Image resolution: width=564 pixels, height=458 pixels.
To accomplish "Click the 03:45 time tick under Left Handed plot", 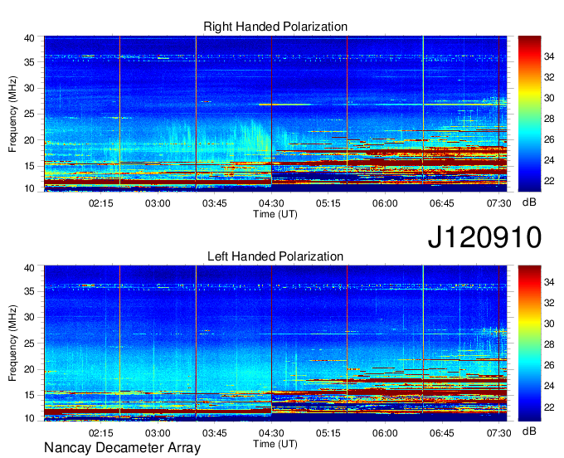I will pos(214,433).
